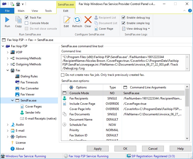Select the E-mail tree item
The width and height of the screenshot is (193, 159).
coord(20,131)
